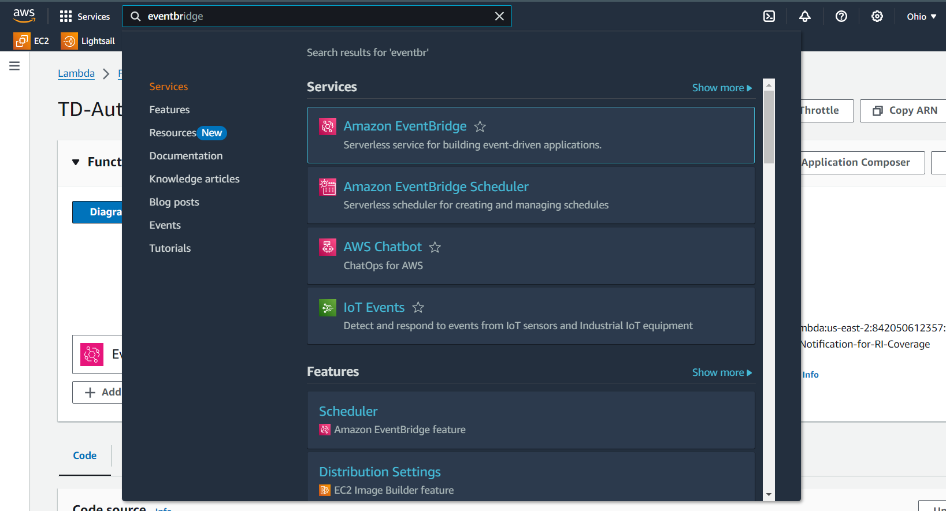The width and height of the screenshot is (946, 511).
Task: Click the EventBridge Scheduler calendar icon
Action: click(x=328, y=187)
